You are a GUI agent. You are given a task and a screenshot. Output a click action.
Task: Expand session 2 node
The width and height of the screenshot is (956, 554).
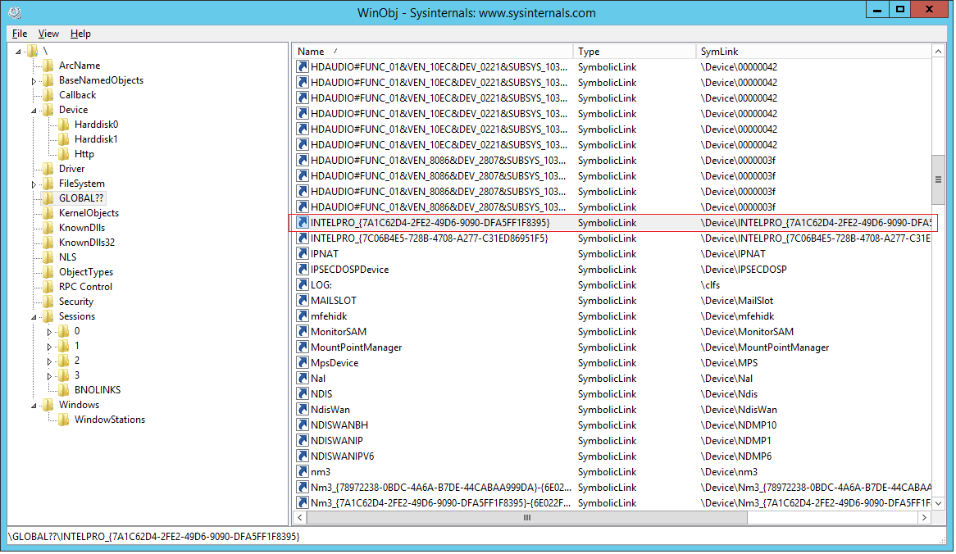pos(49,361)
